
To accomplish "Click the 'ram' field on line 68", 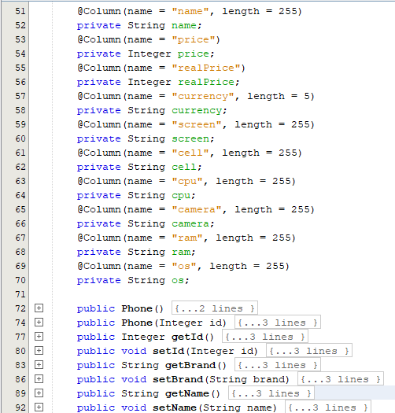I will 181,253.
